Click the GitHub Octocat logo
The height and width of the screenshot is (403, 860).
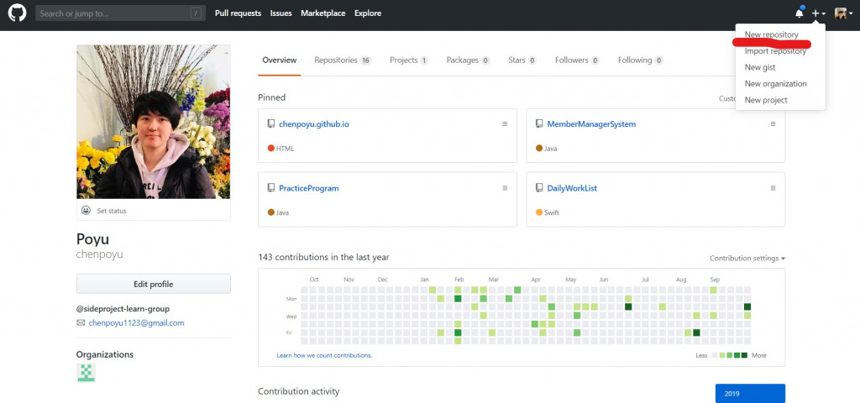click(x=17, y=13)
